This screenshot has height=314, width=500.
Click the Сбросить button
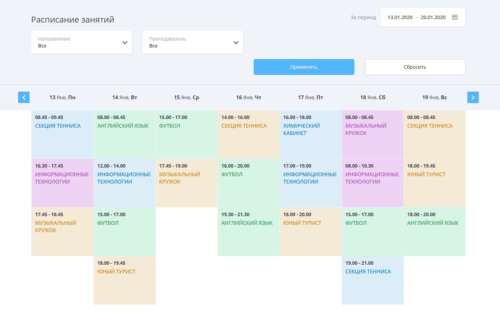point(415,67)
